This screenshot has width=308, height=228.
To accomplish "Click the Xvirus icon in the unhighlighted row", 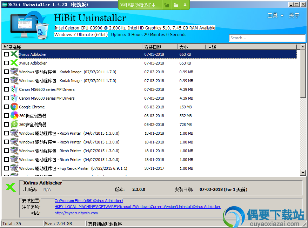I will pos(14,63).
